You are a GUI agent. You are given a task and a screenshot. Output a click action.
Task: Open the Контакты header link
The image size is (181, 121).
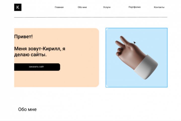tap(159, 7)
